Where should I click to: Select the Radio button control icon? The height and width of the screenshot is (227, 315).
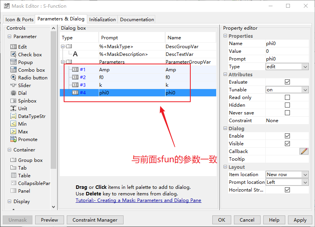[14, 77]
